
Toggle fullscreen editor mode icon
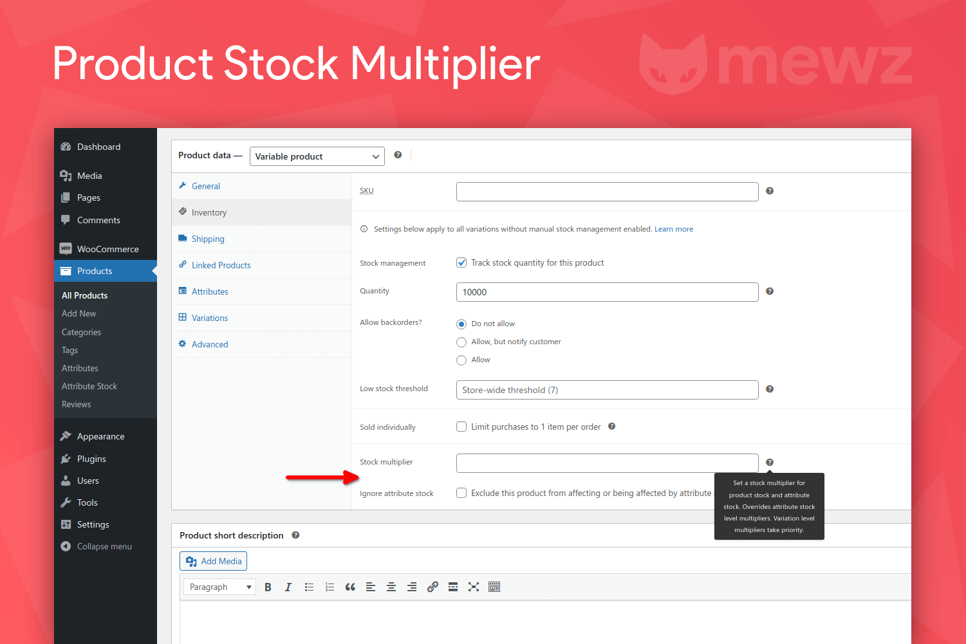(474, 587)
